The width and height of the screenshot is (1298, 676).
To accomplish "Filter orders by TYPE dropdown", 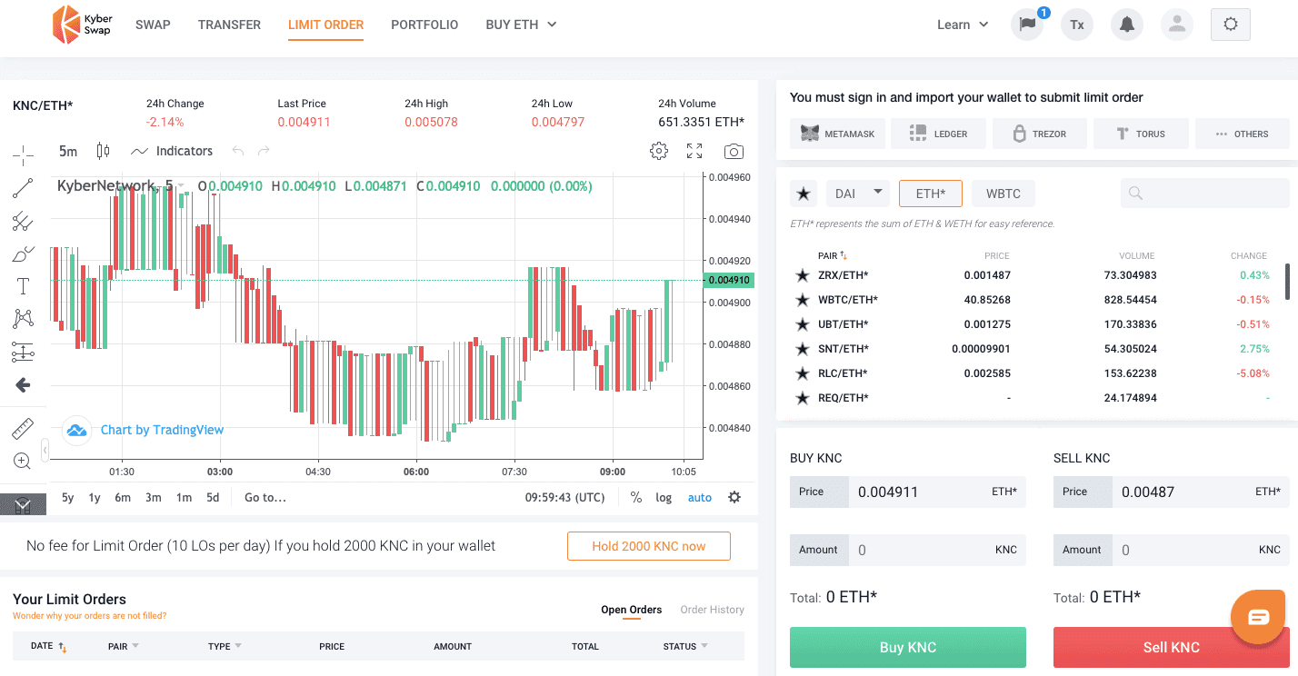I will 225,646.
